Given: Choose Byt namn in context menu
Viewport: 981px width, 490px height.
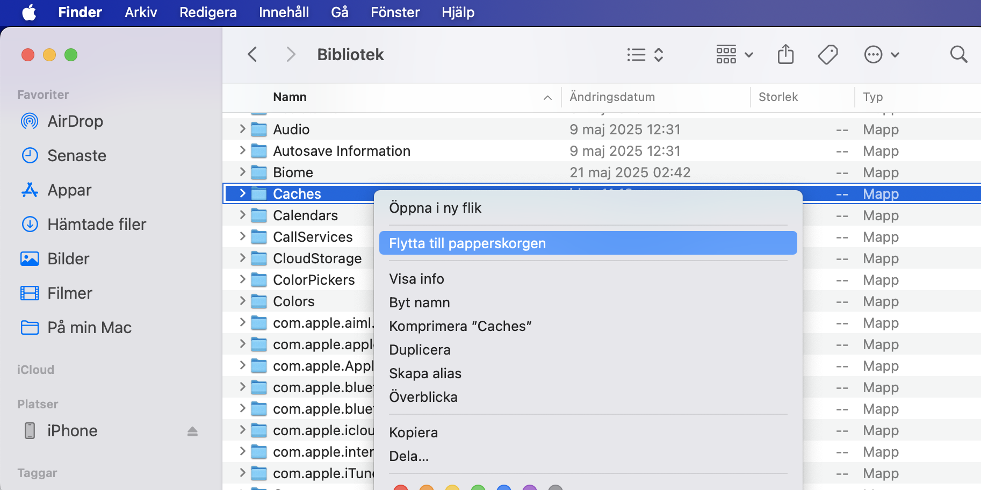Looking at the screenshot, I should tap(588, 302).
